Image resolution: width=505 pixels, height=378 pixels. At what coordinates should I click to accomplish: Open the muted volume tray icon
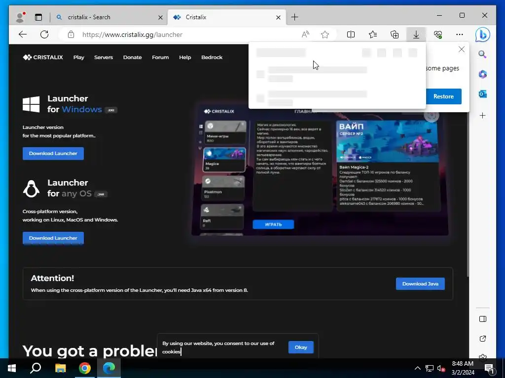(x=441, y=368)
